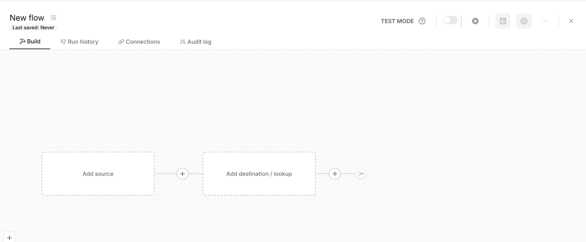
Task: Click the Last saved: Never badge
Action: (33, 28)
